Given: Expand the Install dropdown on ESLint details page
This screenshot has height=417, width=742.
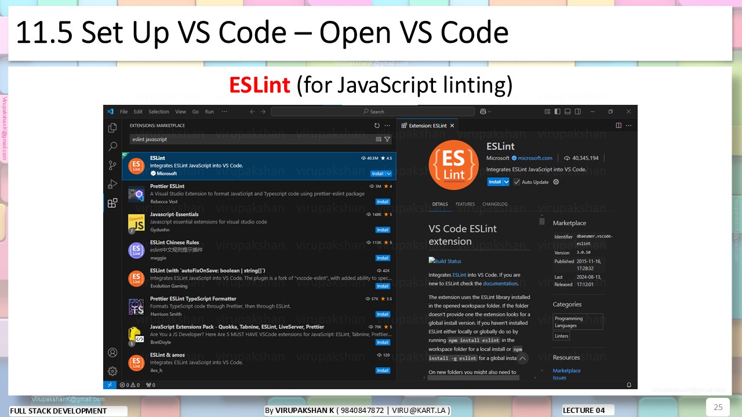Looking at the screenshot, I should pos(506,182).
